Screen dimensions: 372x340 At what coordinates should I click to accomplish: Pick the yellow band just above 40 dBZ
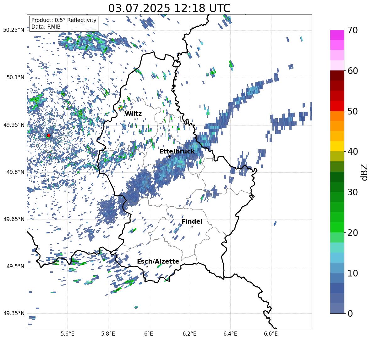[x=337, y=146]
